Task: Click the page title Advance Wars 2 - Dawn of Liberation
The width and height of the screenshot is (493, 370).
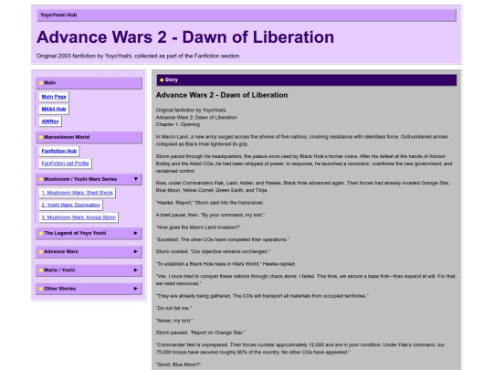Action: [x=185, y=37]
